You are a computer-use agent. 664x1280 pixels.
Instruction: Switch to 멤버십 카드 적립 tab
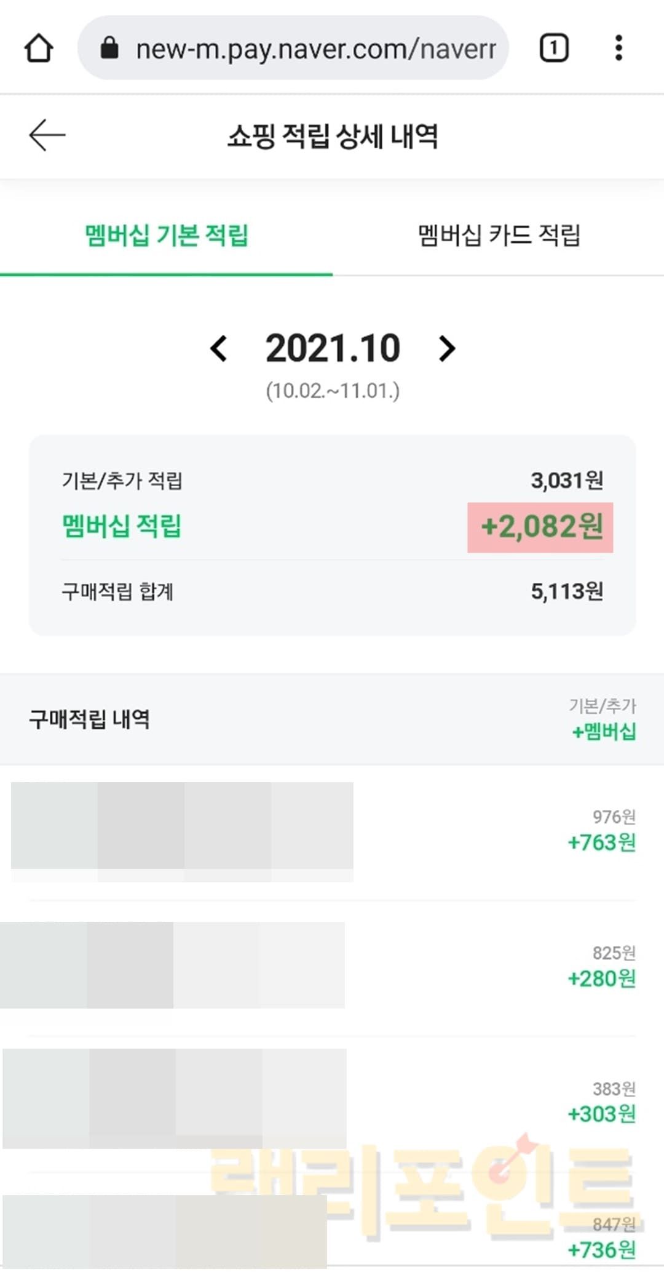pos(499,234)
